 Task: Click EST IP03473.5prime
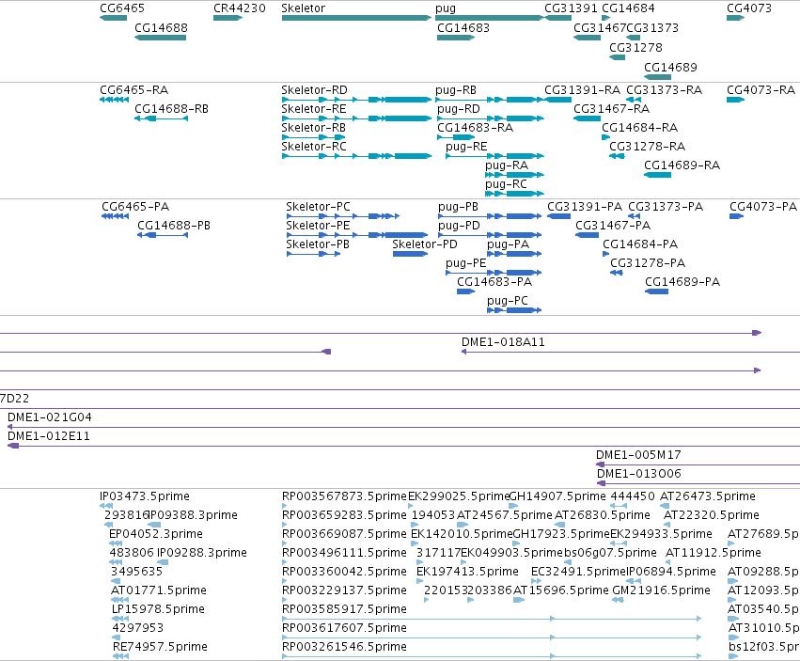coord(145,496)
